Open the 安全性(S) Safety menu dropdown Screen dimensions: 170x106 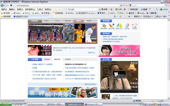click(148, 16)
